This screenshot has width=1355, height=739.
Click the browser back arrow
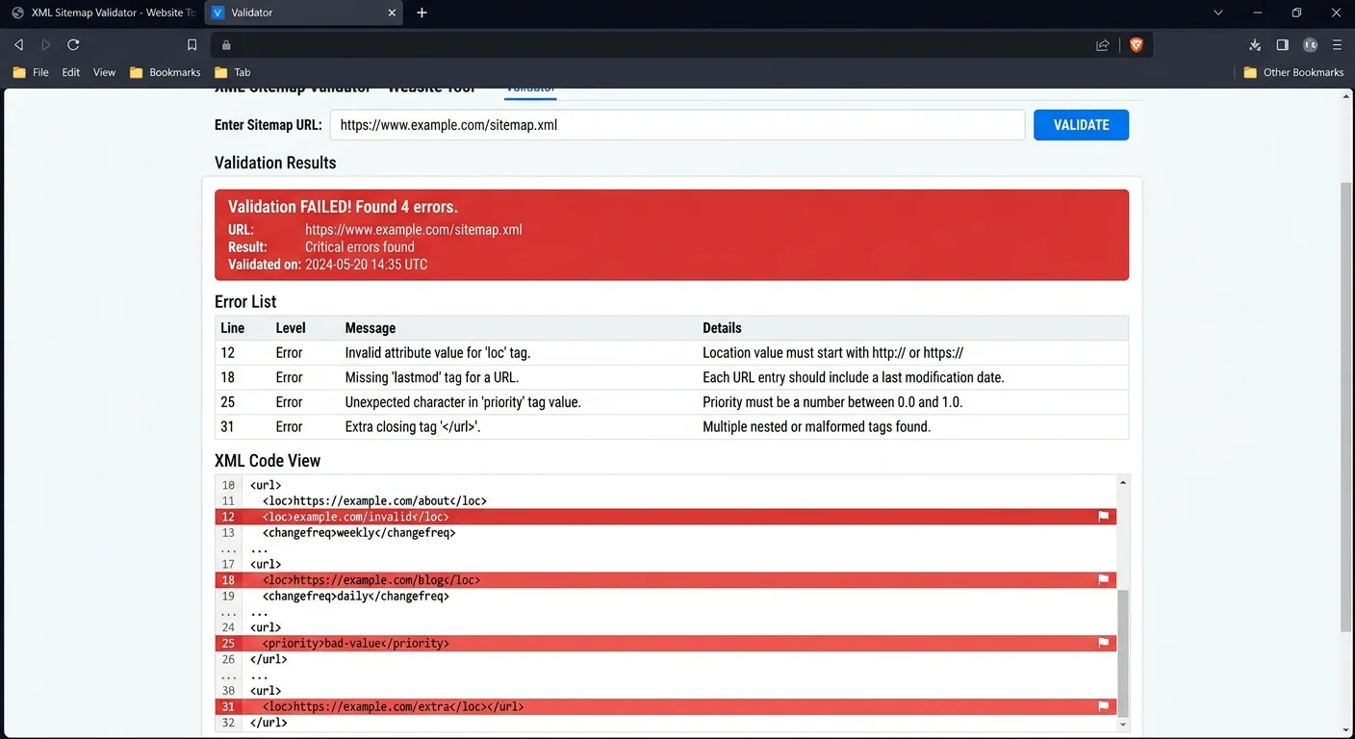18,44
